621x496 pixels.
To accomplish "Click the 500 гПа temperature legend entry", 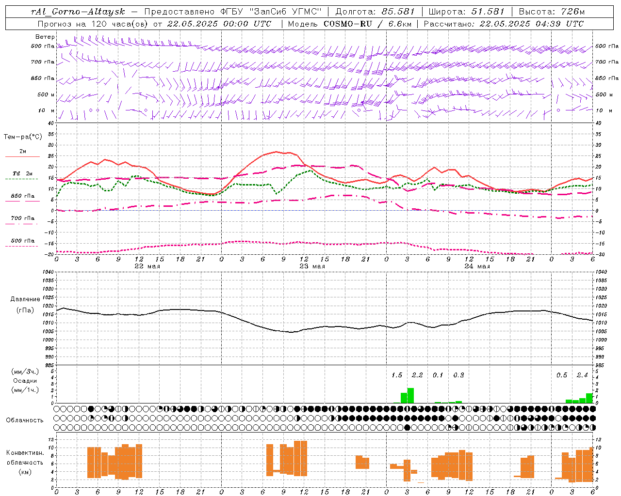I will (x=22, y=242).
